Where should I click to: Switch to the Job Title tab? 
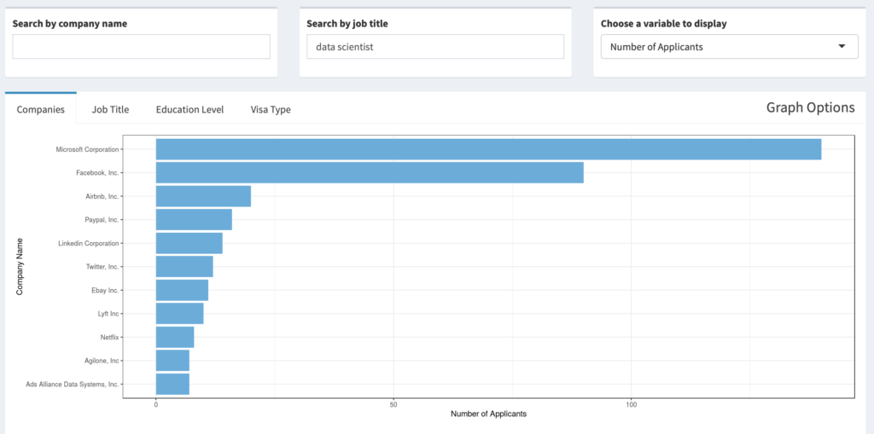(x=110, y=109)
